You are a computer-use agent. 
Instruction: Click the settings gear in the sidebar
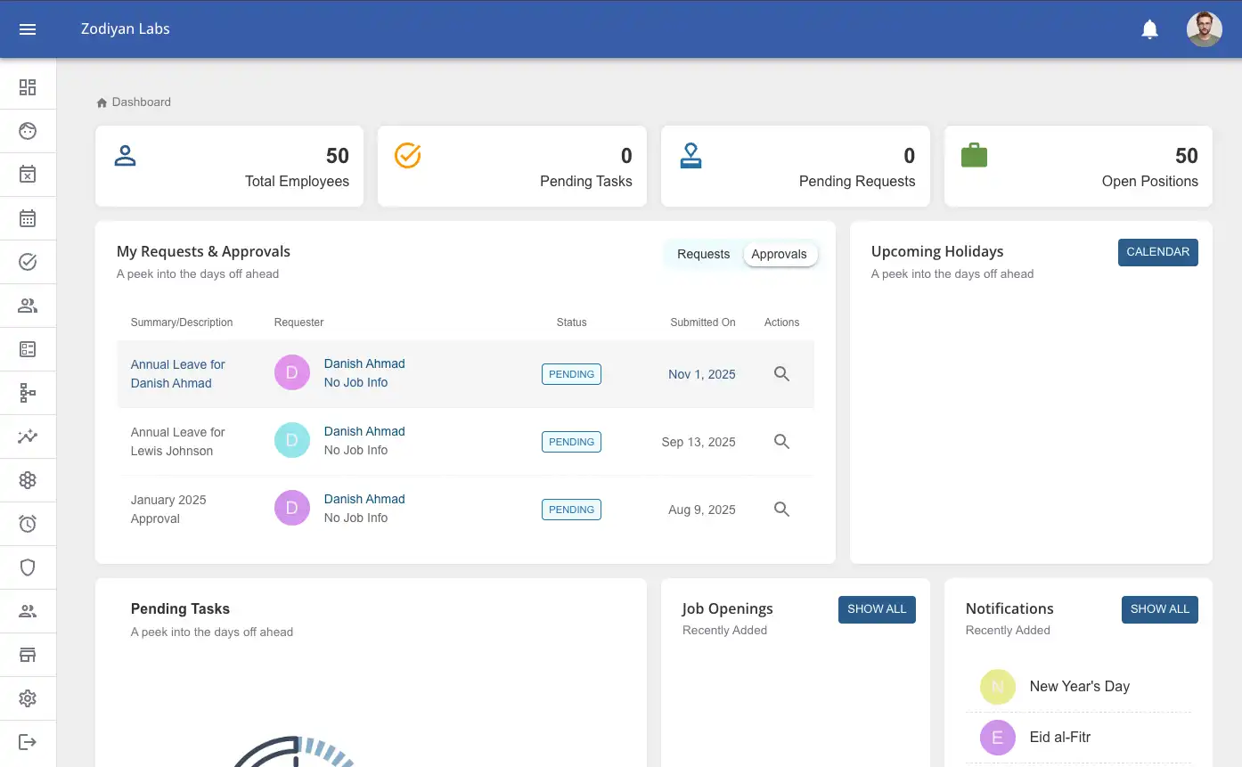click(28, 698)
